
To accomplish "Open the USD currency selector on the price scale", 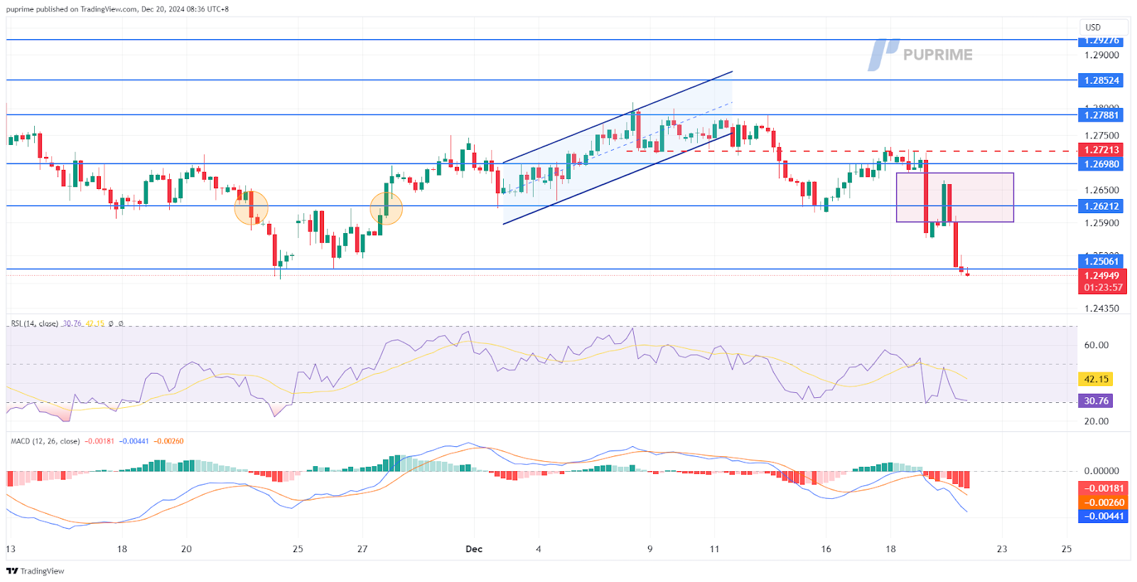I will pyautogui.click(x=1102, y=27).
